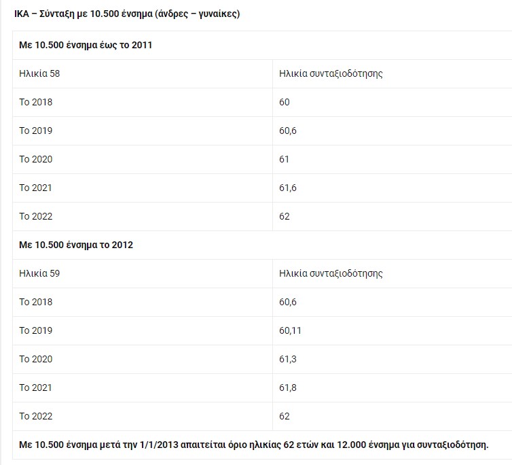
Task: Select the '61,6' retirement age cell
Action: 288,188
